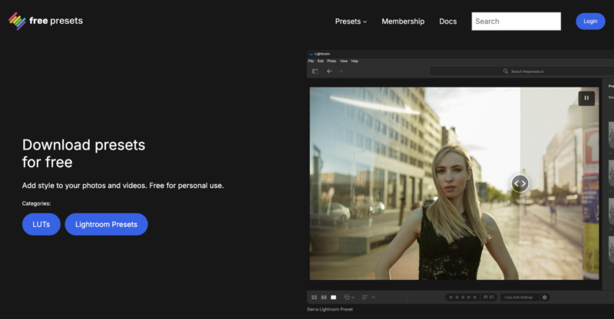Go to the Membership page
This screenshot has width=614, height=319.
[403, 21]
